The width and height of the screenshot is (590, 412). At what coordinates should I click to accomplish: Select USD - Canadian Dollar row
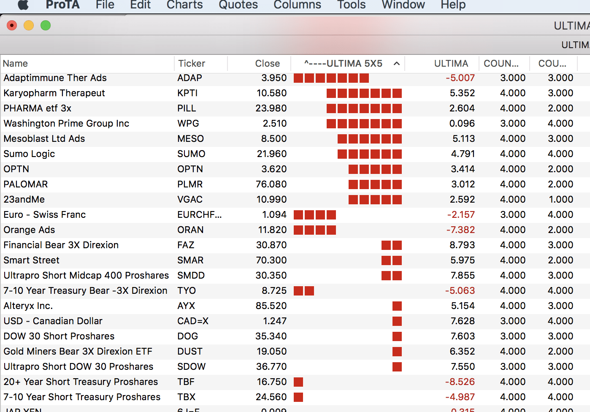tap(295, 321)
